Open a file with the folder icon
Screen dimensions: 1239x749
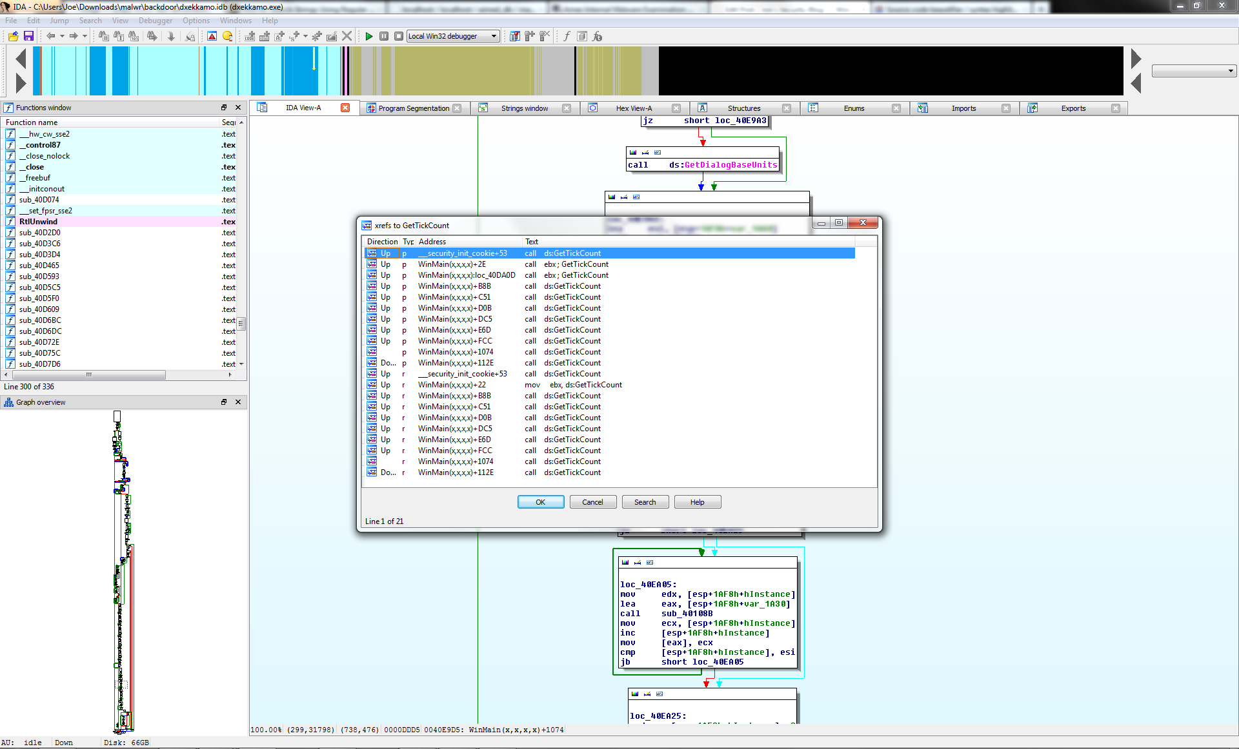coord(13,36)
